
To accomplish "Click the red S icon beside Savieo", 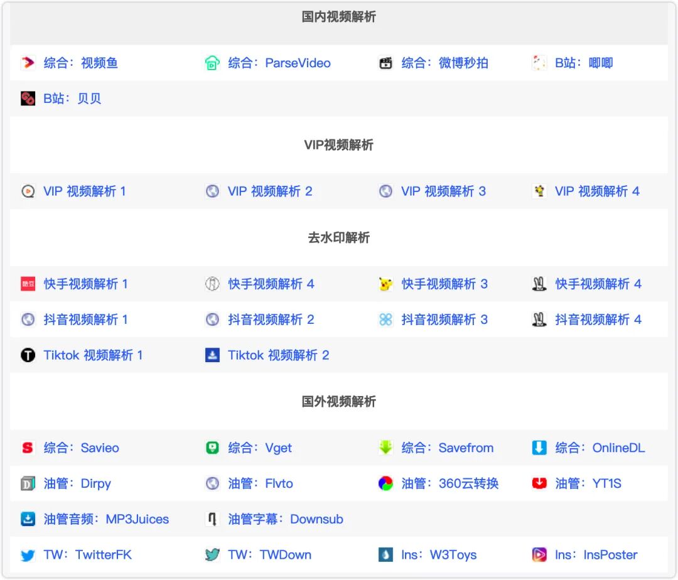I will click(x=28, y=448).
